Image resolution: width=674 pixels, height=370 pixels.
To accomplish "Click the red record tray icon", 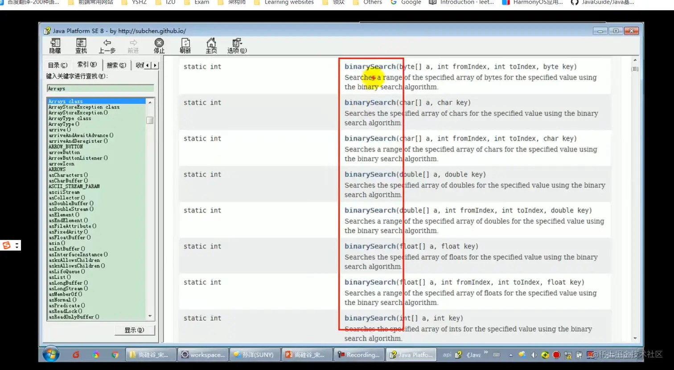I will 556,355.
